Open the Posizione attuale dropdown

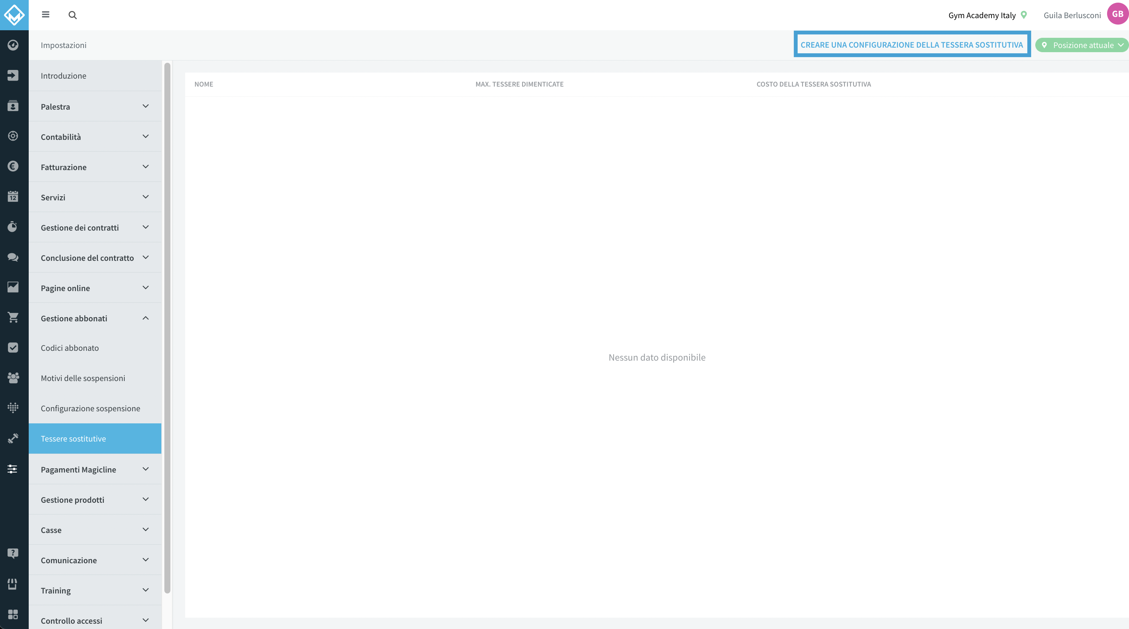[1081, 45]
